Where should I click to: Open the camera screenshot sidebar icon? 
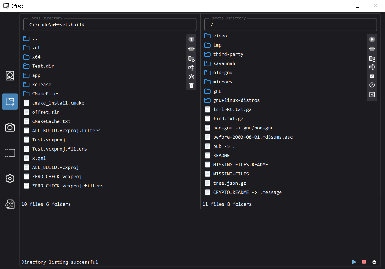tap(10, 127)
